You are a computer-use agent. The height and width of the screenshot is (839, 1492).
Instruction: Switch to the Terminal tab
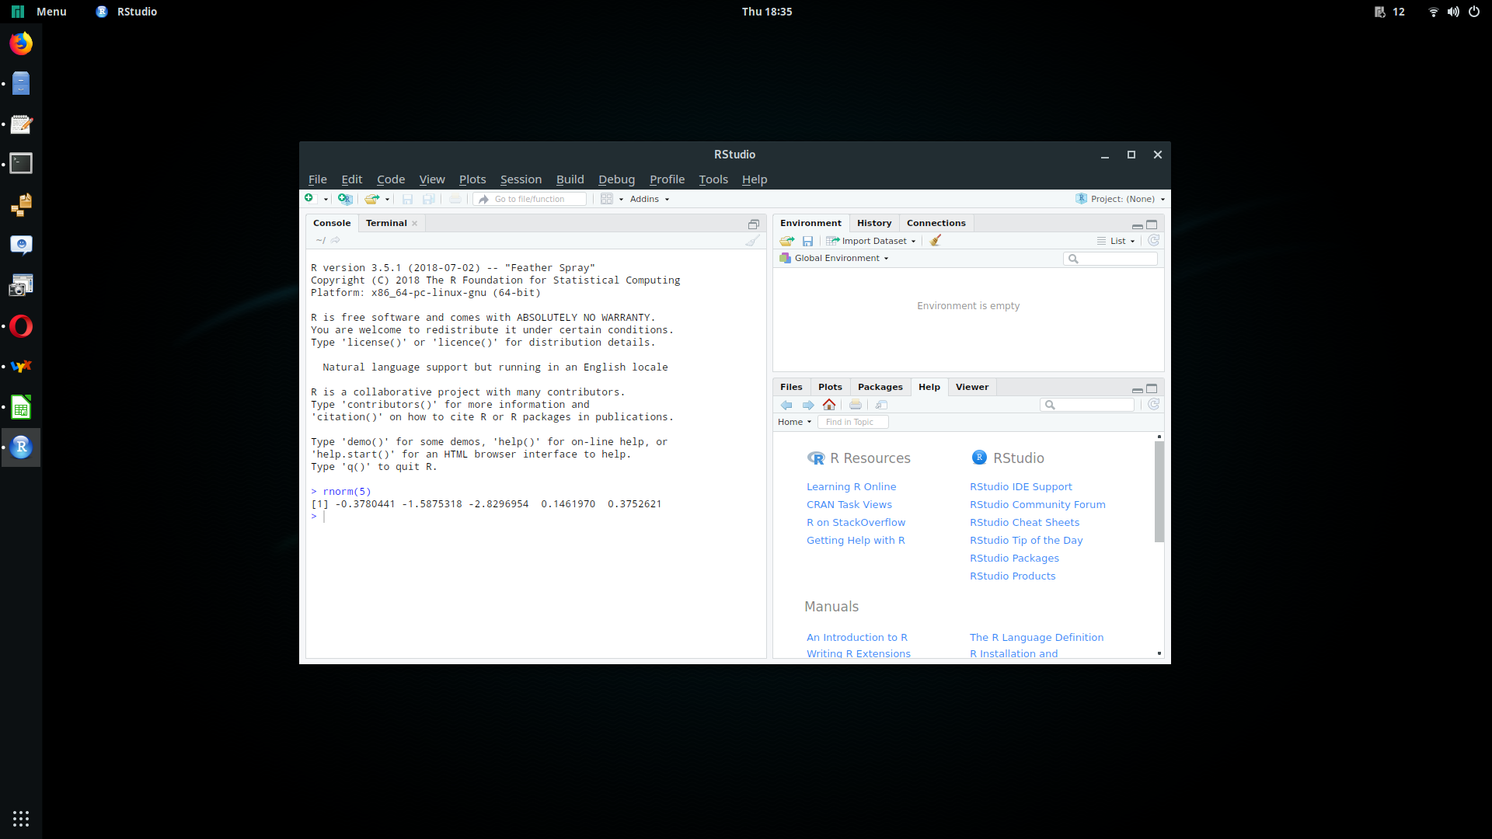point(386,223)
